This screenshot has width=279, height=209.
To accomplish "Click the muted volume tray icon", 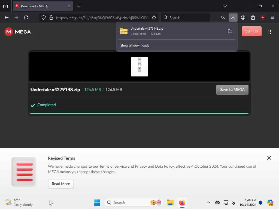I will click(x=233, y=202).
